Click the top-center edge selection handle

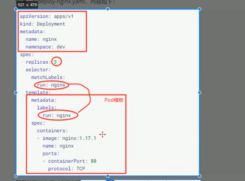pos(108,9)
